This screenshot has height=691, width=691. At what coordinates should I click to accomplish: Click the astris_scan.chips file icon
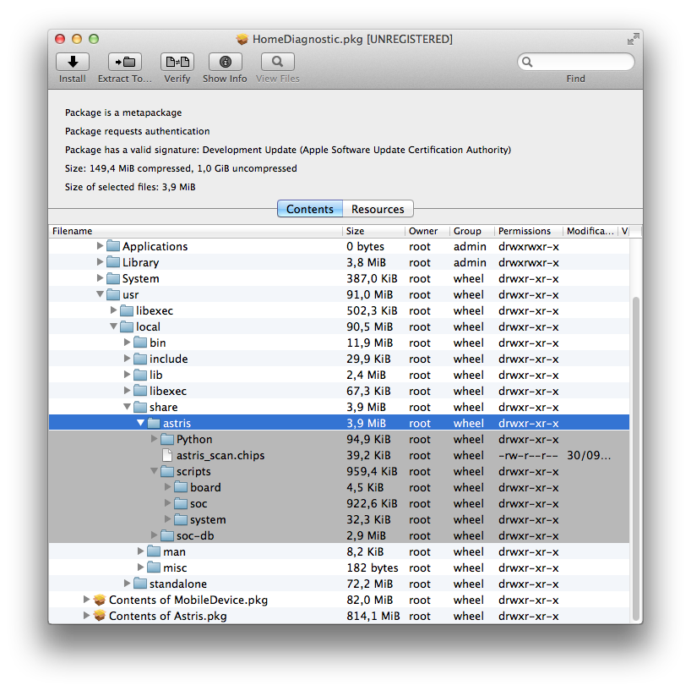167,455
